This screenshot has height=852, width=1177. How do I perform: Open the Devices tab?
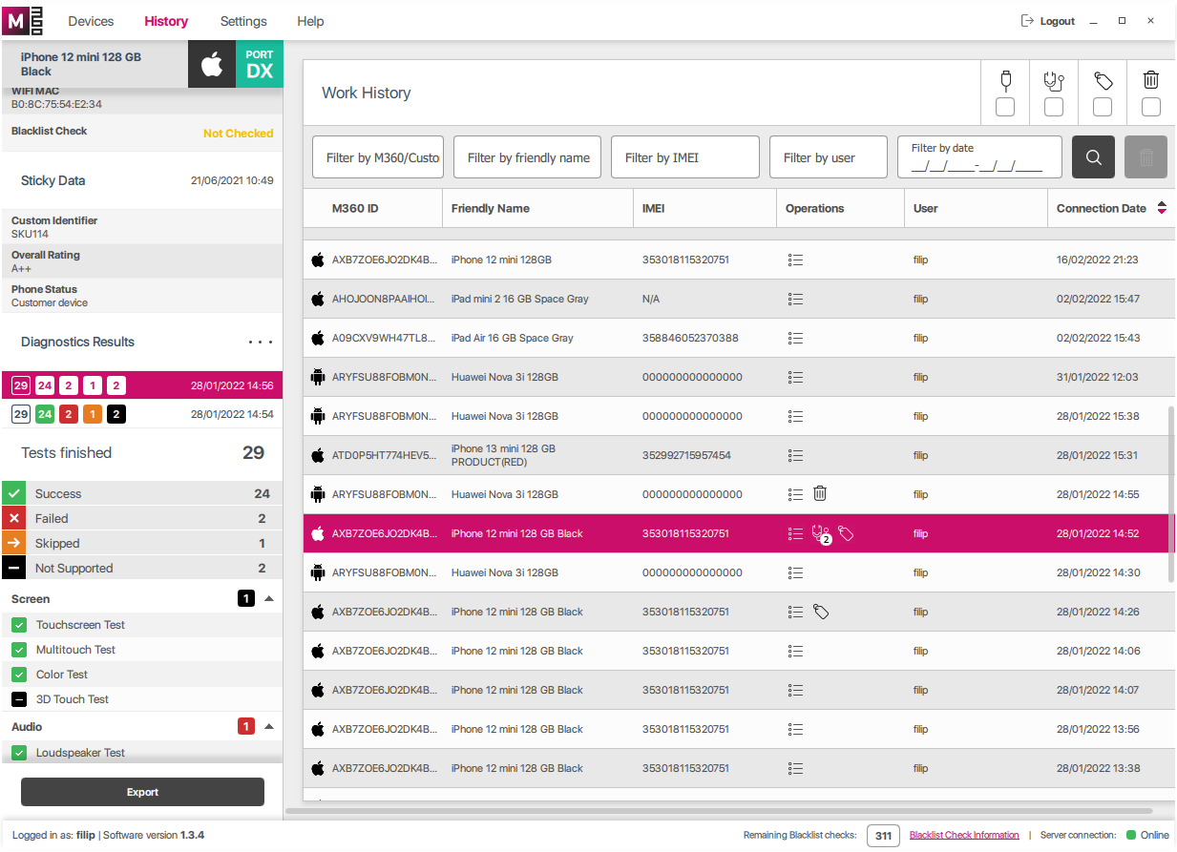92,21
